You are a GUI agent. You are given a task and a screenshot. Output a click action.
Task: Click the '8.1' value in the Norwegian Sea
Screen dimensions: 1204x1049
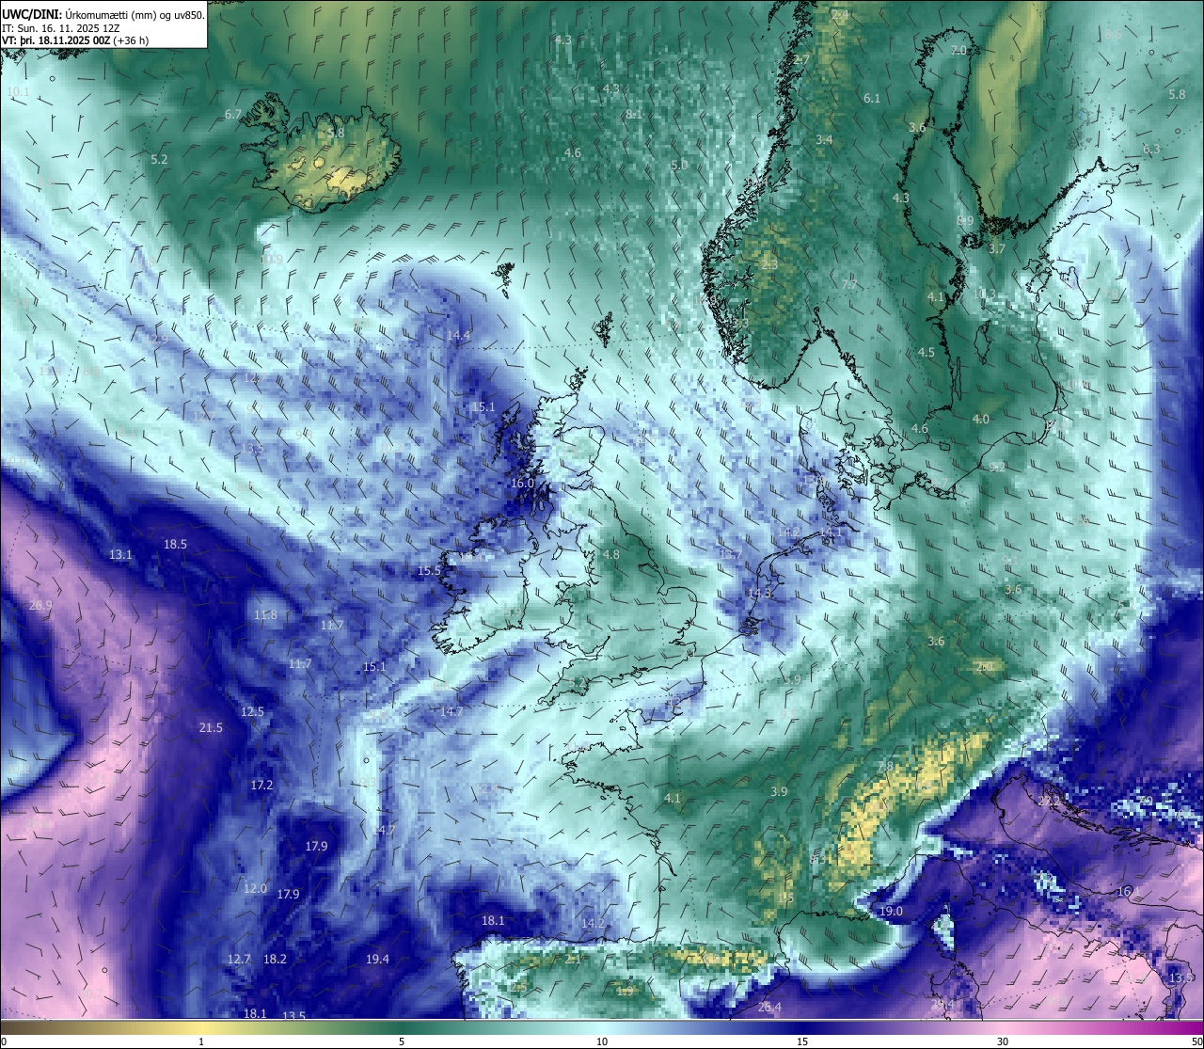(634, 114)
